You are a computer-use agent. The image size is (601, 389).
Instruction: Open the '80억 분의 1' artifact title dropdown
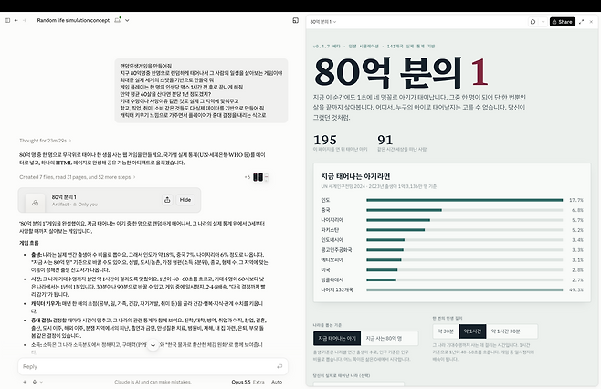point(323,22)
